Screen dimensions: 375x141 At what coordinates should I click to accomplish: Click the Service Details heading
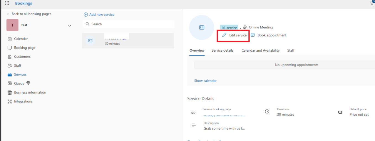(201, 99)
